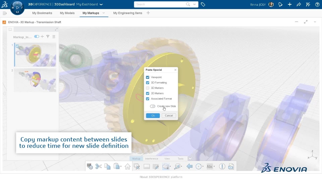
Task: Click the CA change action document icon
Action: coord(231,167)
